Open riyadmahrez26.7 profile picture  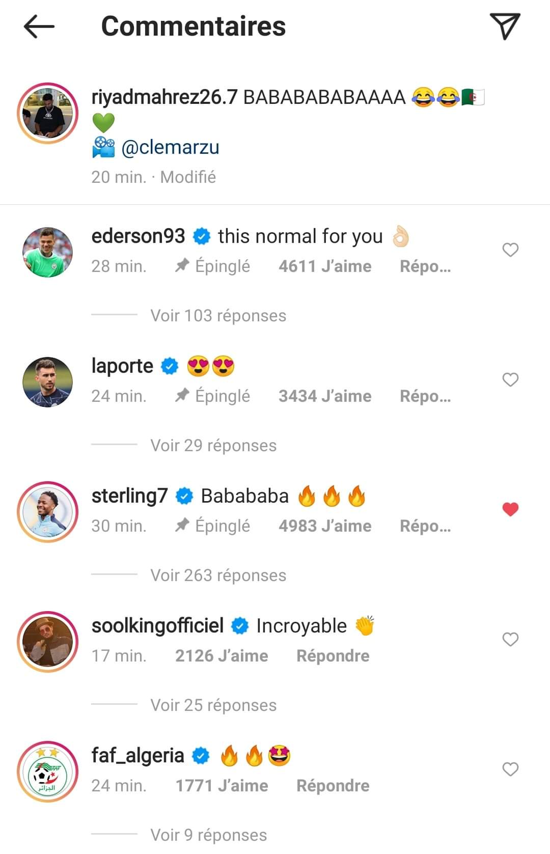coord(48,113)
